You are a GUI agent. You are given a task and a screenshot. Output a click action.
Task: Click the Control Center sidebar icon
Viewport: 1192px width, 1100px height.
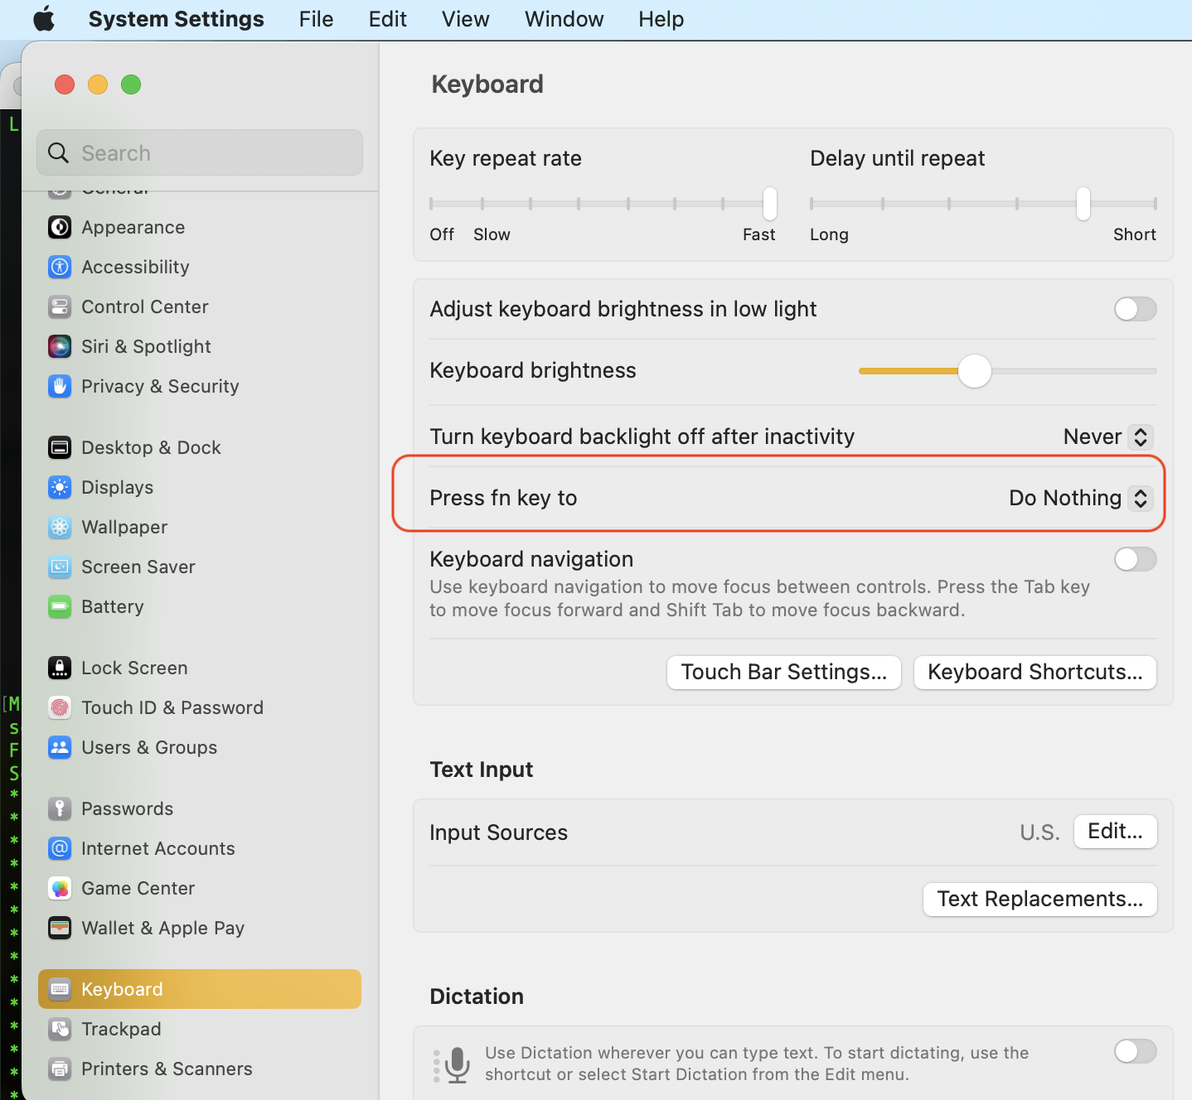click(60, 306)
